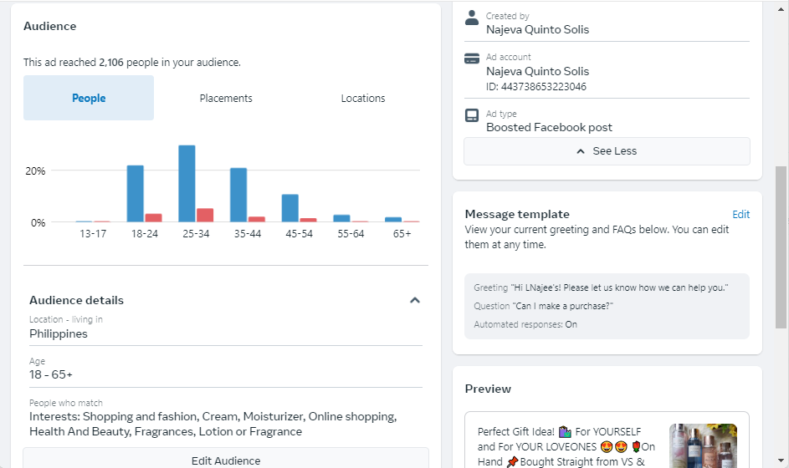Click Edit link for Message template
The width and height of the screenshot is (789, 468).
740,215
